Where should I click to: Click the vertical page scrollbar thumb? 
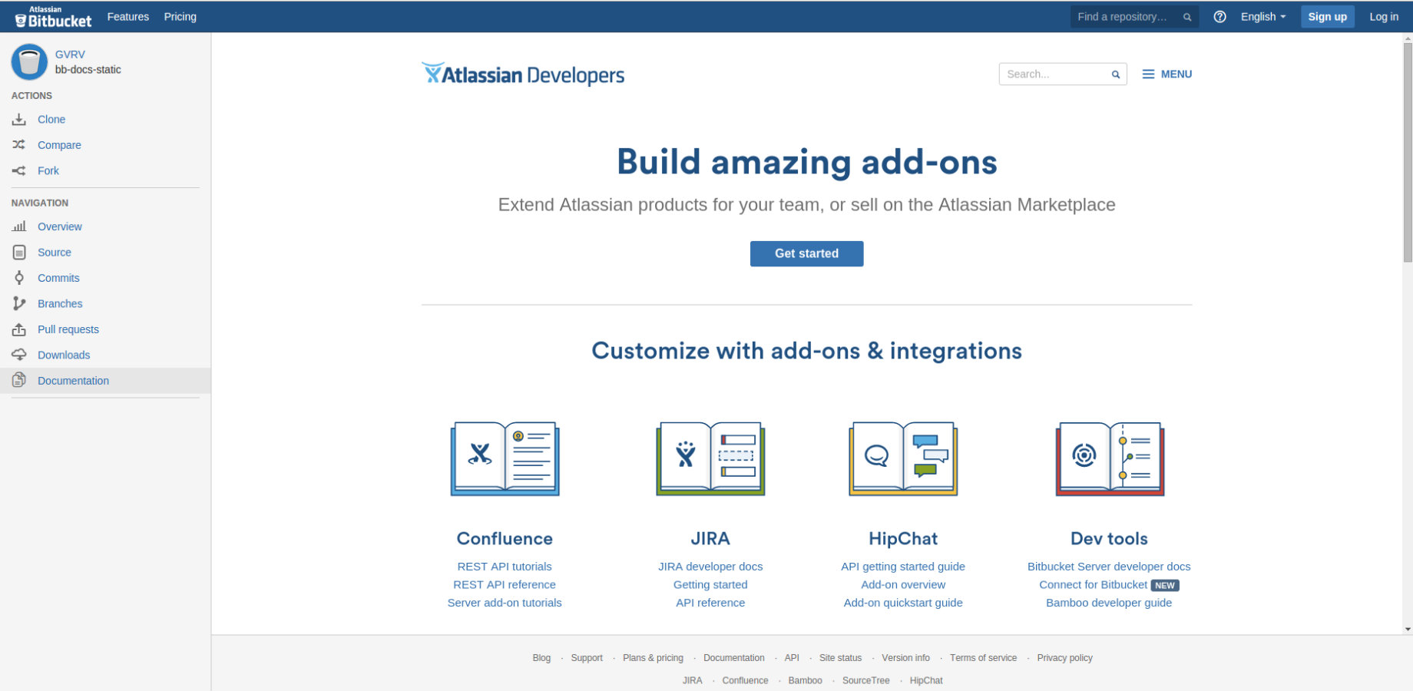pyautogui.click(x=1408, y=152)
